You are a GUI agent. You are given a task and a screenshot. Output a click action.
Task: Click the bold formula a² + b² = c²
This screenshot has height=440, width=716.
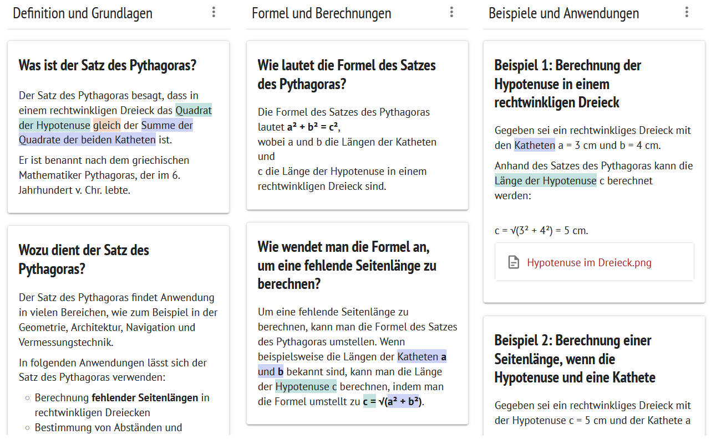click(x=312, y=127)
